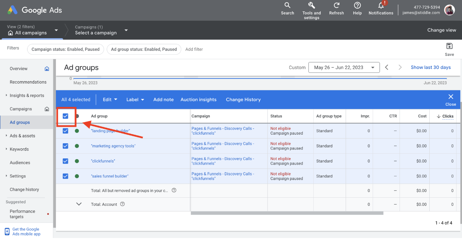Image resolution: width=462 pixels, height=239 pixels.
Task: Click Show last 30 days link
Action: click(x=431, y=67)
